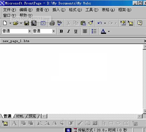Open the 查看(V) menu
146x132 pixels.
pos(42,10)
